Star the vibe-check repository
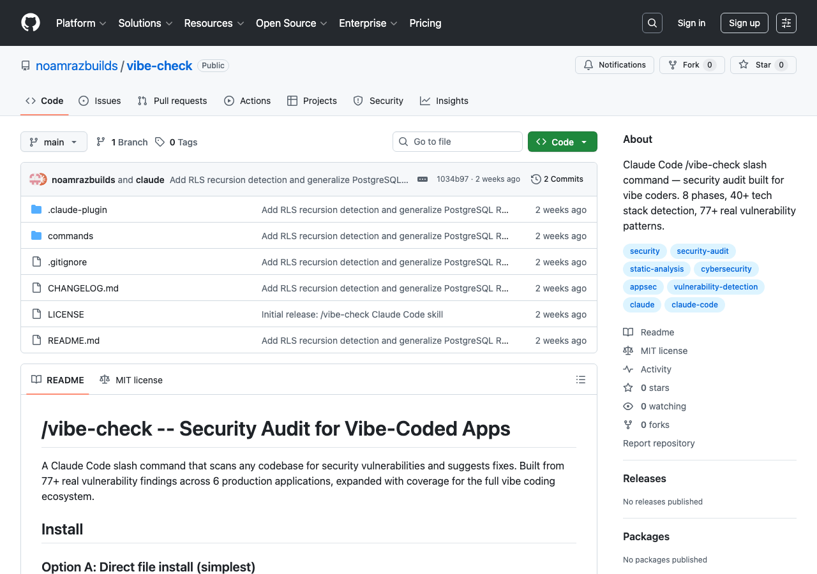This screenshot has height=574, width=817. click(763, 65)
